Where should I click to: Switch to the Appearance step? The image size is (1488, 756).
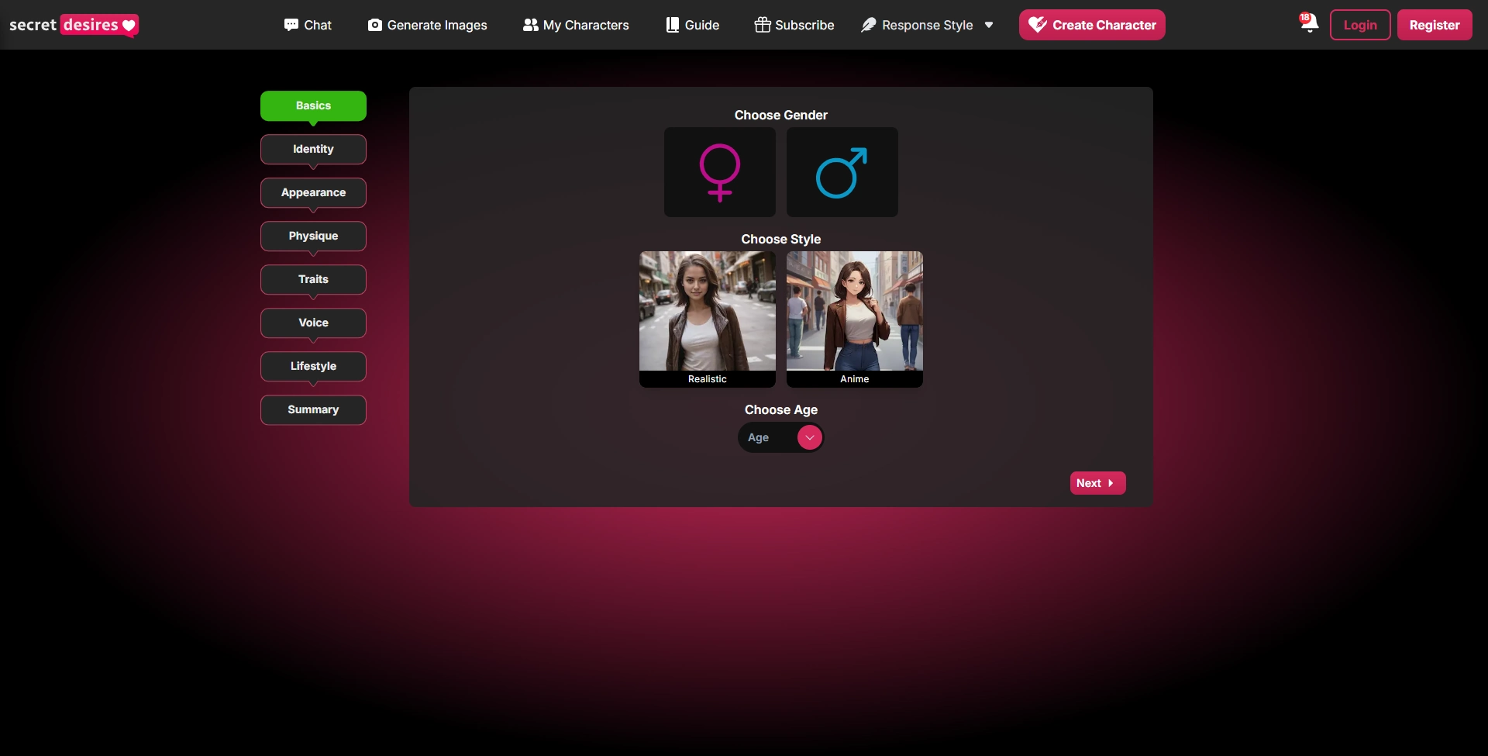[x=312, y=192]
